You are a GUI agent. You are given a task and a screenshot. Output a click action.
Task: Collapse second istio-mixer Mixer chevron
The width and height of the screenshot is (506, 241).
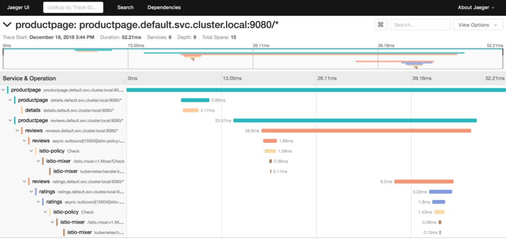(x=52, y=222)
